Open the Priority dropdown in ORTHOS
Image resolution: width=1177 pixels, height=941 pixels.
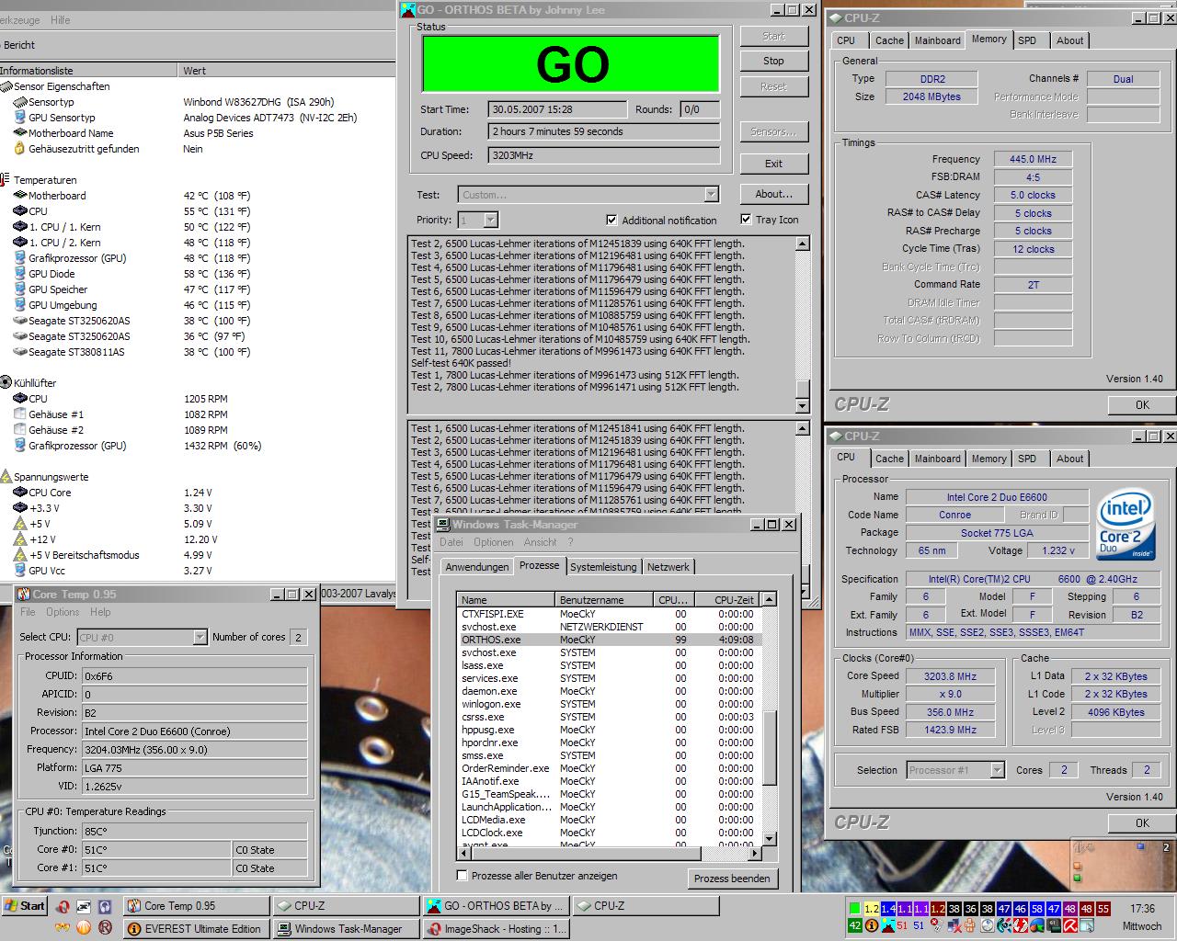(x=491, y=220)
